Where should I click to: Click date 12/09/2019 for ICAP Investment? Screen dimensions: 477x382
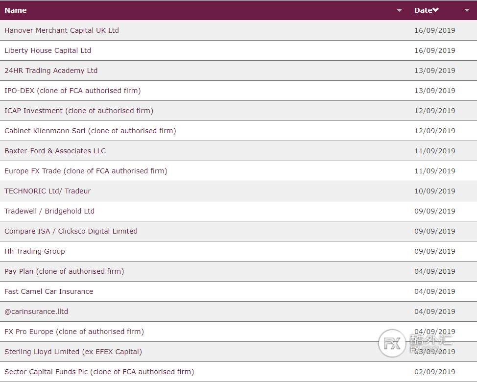[x=435, y=111]
